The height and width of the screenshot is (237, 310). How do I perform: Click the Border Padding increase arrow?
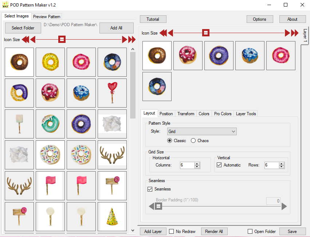284,206
